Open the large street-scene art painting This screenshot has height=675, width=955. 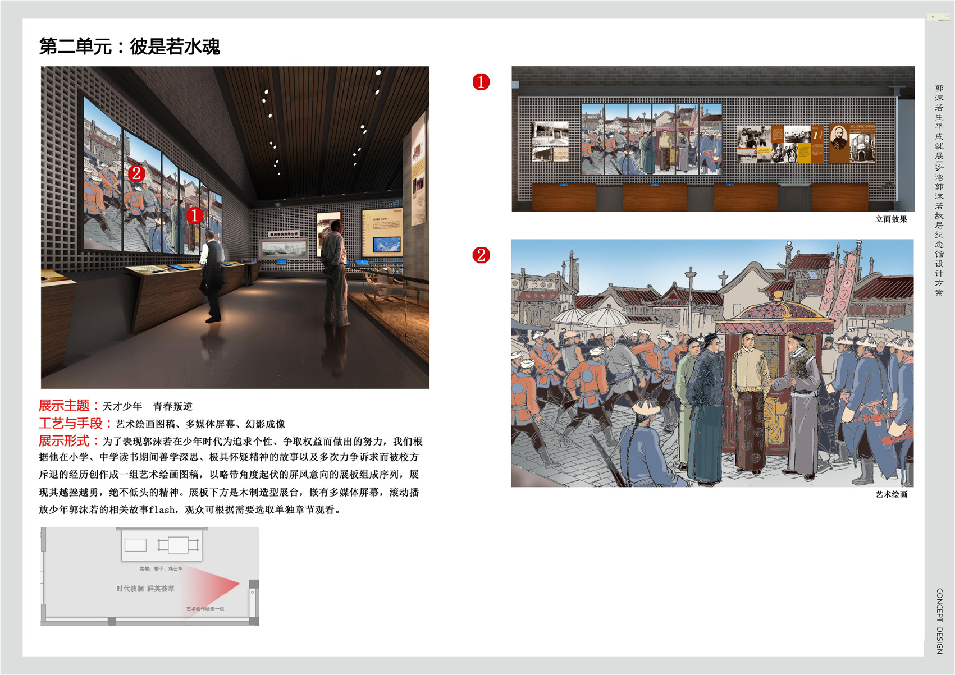[712, 363]
